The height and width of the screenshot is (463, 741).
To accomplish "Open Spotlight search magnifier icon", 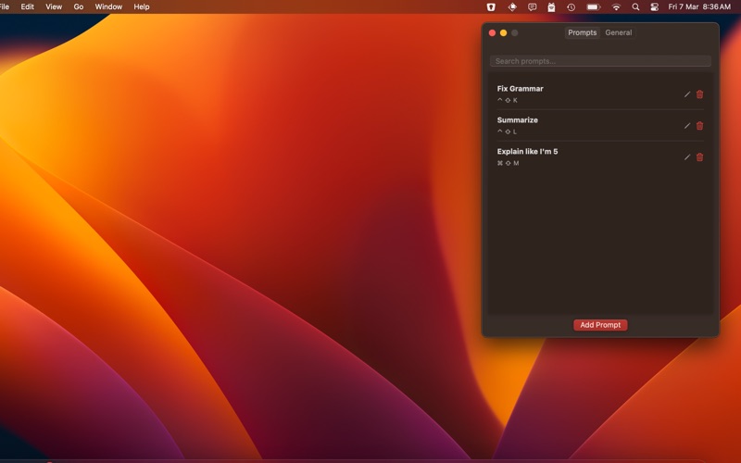I will pyautogui.click(x=635, y=6).
